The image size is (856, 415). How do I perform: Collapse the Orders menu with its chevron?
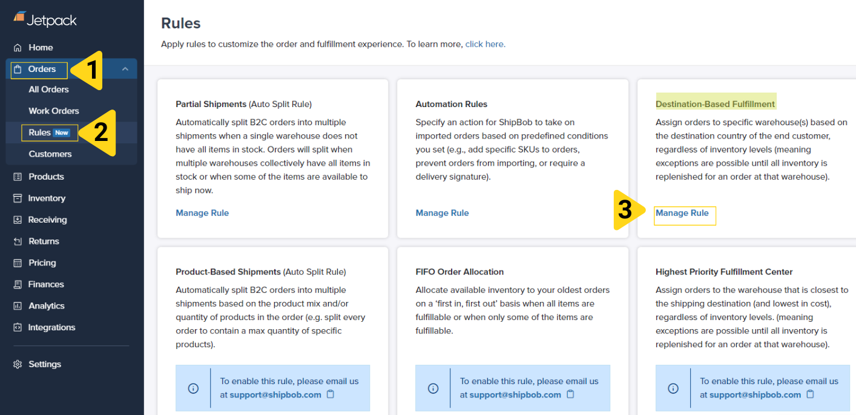pyautogui.click(x=125, y=69)
